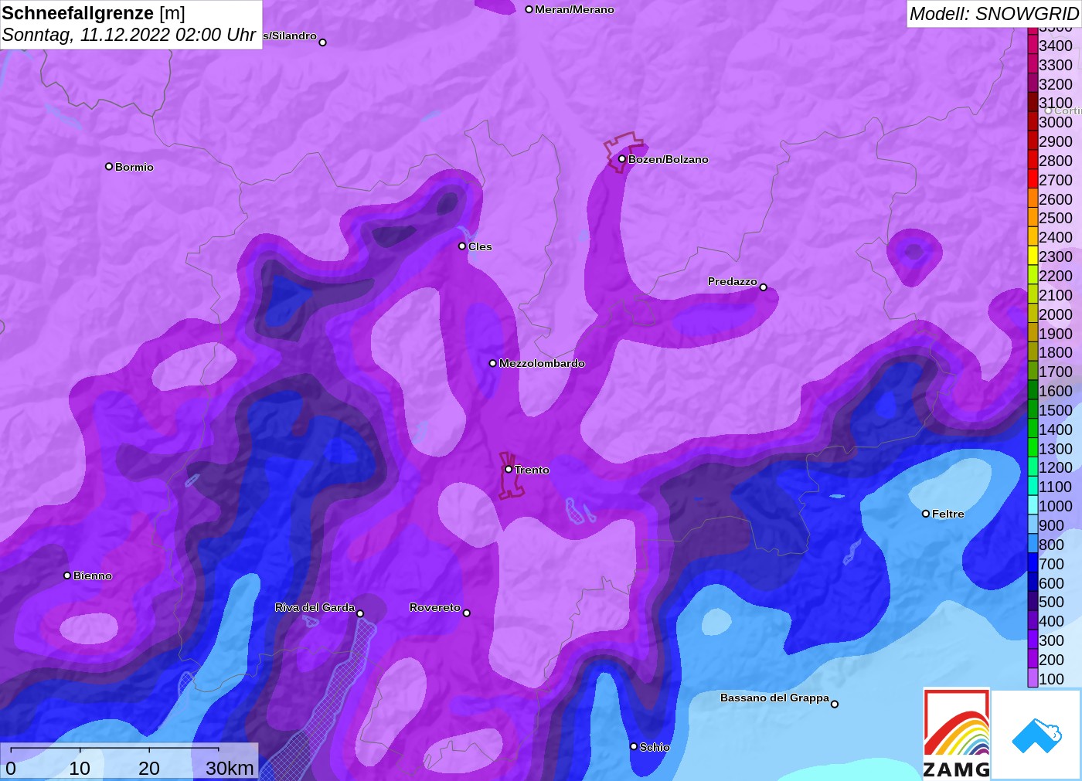Click the Schio marker dot
Viewport: 1082px width, 781px height.
(x=634, y=746)
